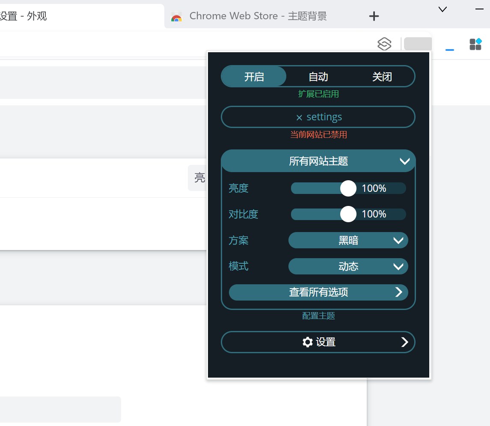Click Chrome Web Store tab favicon
The image size is (490, 426).
click(177, 17)
